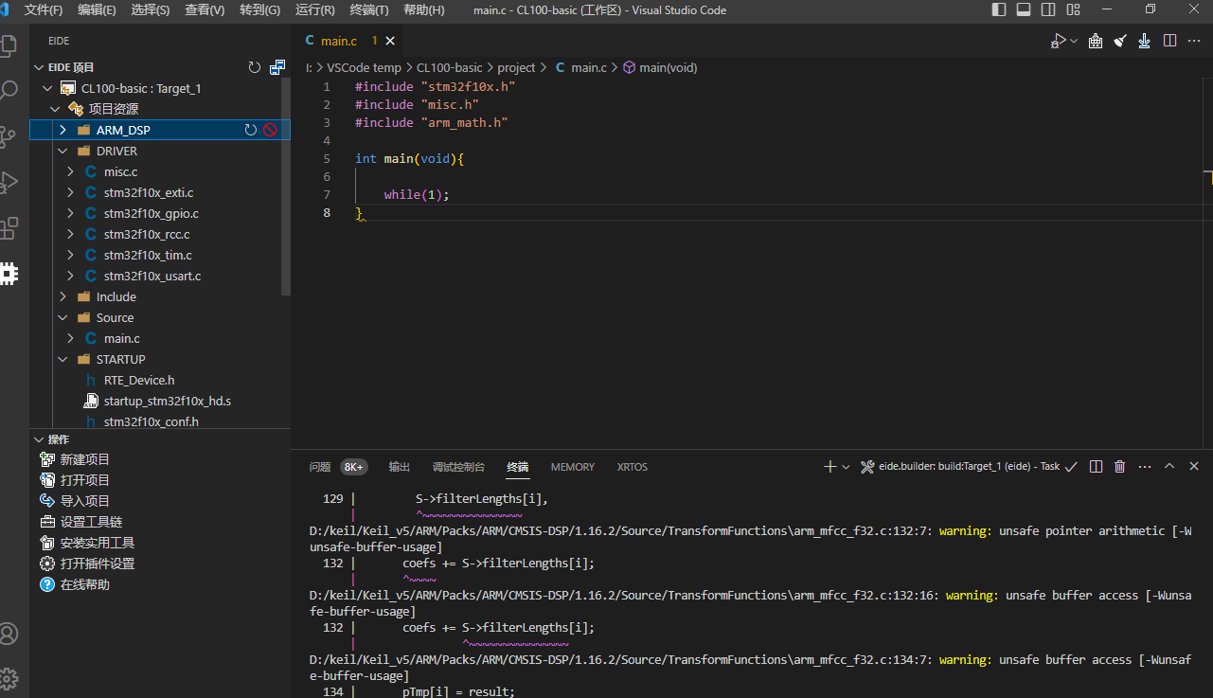
Task: Toggle the primary side bar layout button
Action: tap(999, 9)
